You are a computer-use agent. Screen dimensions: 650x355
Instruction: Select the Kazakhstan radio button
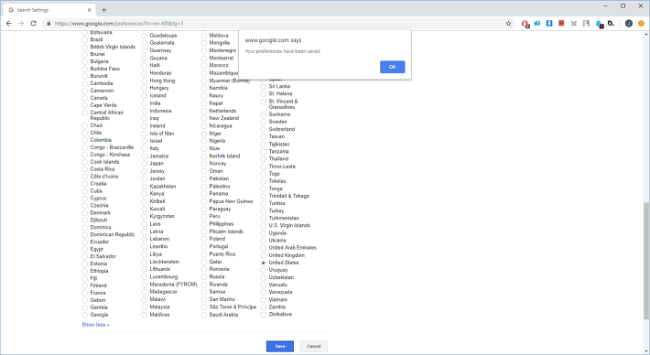(x=145, y=187)
